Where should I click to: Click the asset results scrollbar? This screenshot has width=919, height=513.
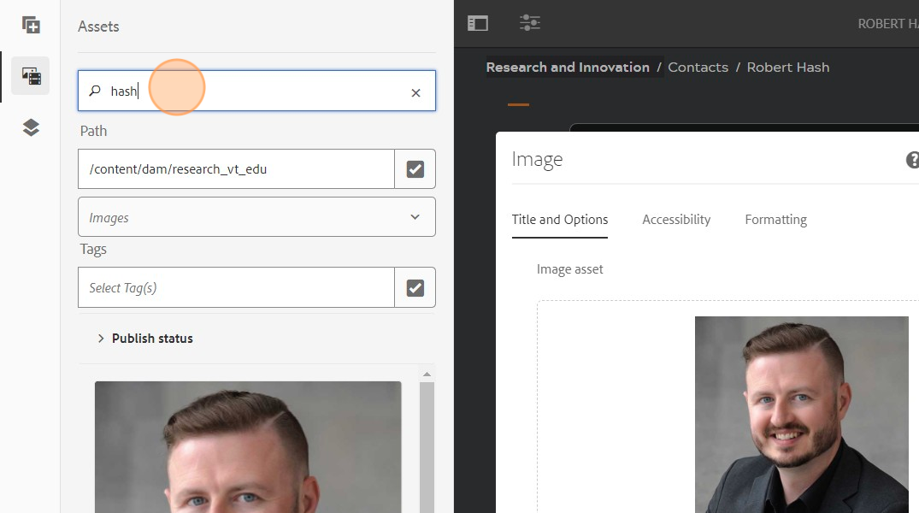427,447
